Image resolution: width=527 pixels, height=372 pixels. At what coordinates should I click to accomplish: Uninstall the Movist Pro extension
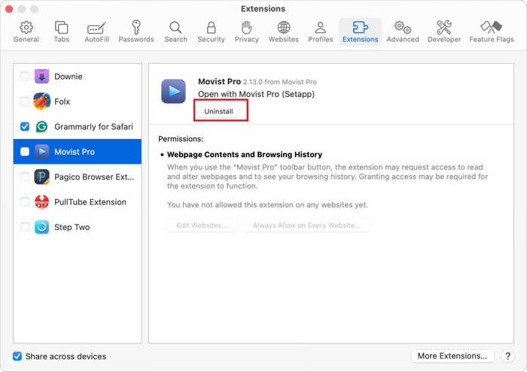coord(218,111)
